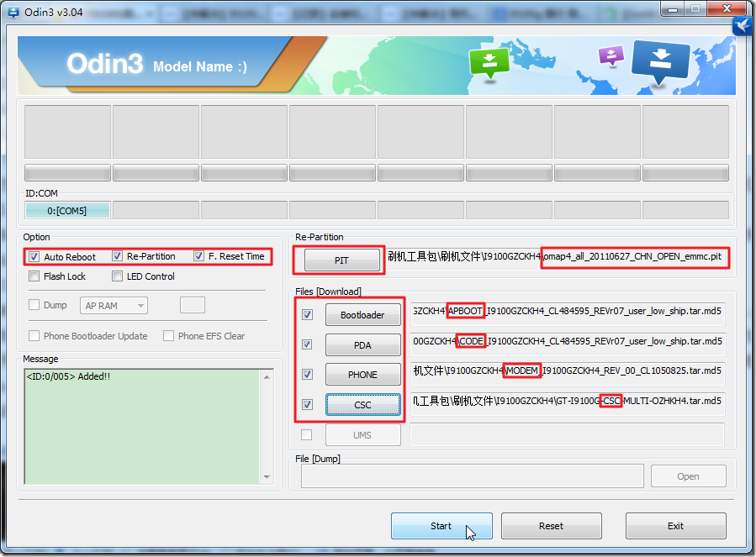The height and width of the screenshot is (557, 756).
Task: Uncheck the PDA file checkbox
Action: tap(307, 344)
